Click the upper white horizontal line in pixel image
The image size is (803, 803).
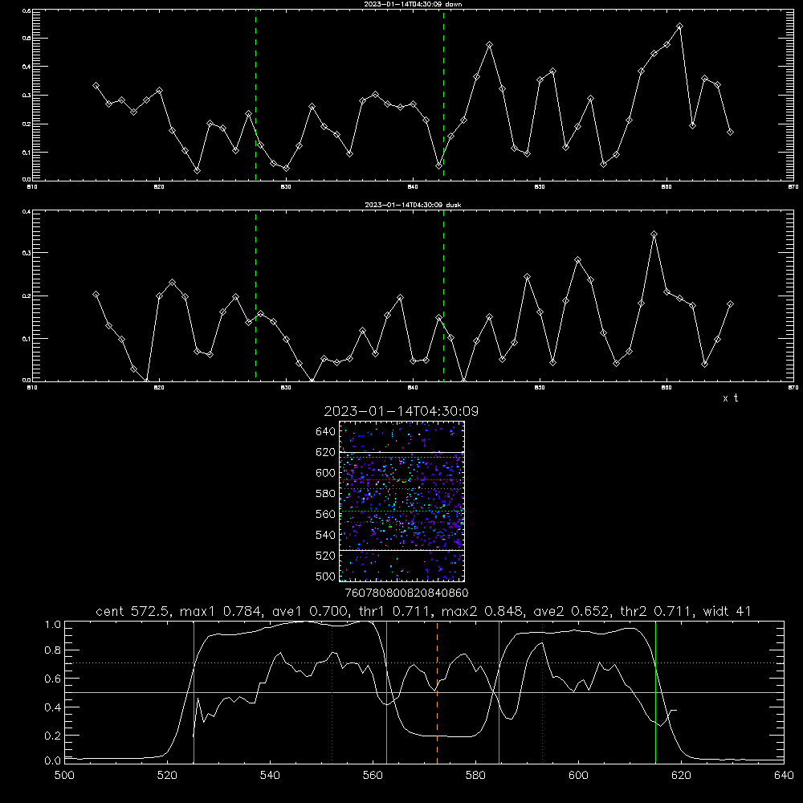click(x=401, y=452)
